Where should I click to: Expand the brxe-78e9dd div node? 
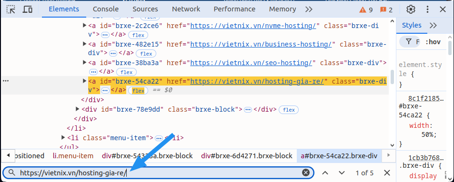pyautogui.click(x=77, y=109)
